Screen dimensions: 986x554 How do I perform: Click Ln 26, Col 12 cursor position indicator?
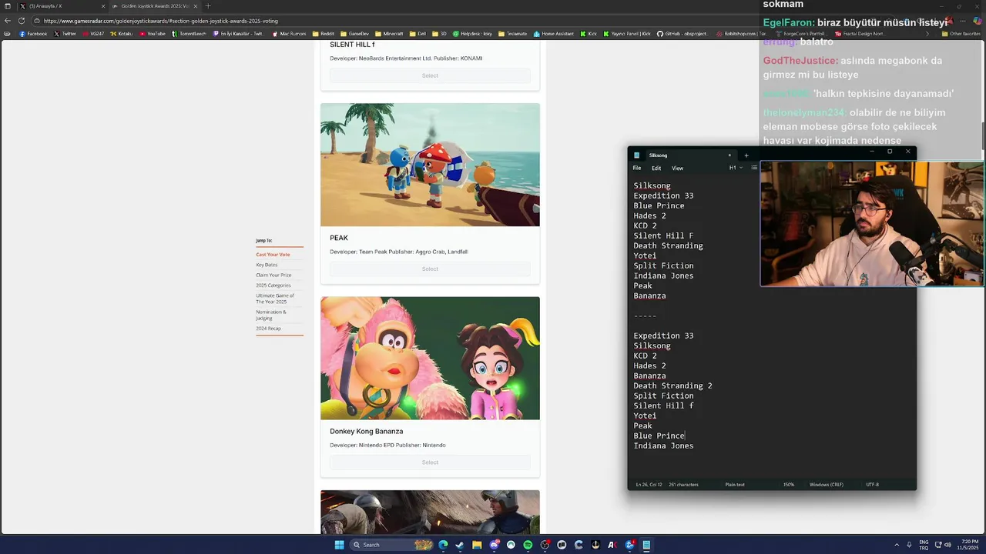click(649, 485)
